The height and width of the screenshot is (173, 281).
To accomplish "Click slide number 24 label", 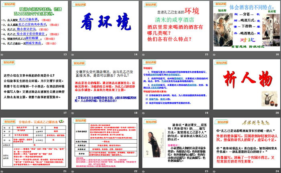I will (277, 171).
